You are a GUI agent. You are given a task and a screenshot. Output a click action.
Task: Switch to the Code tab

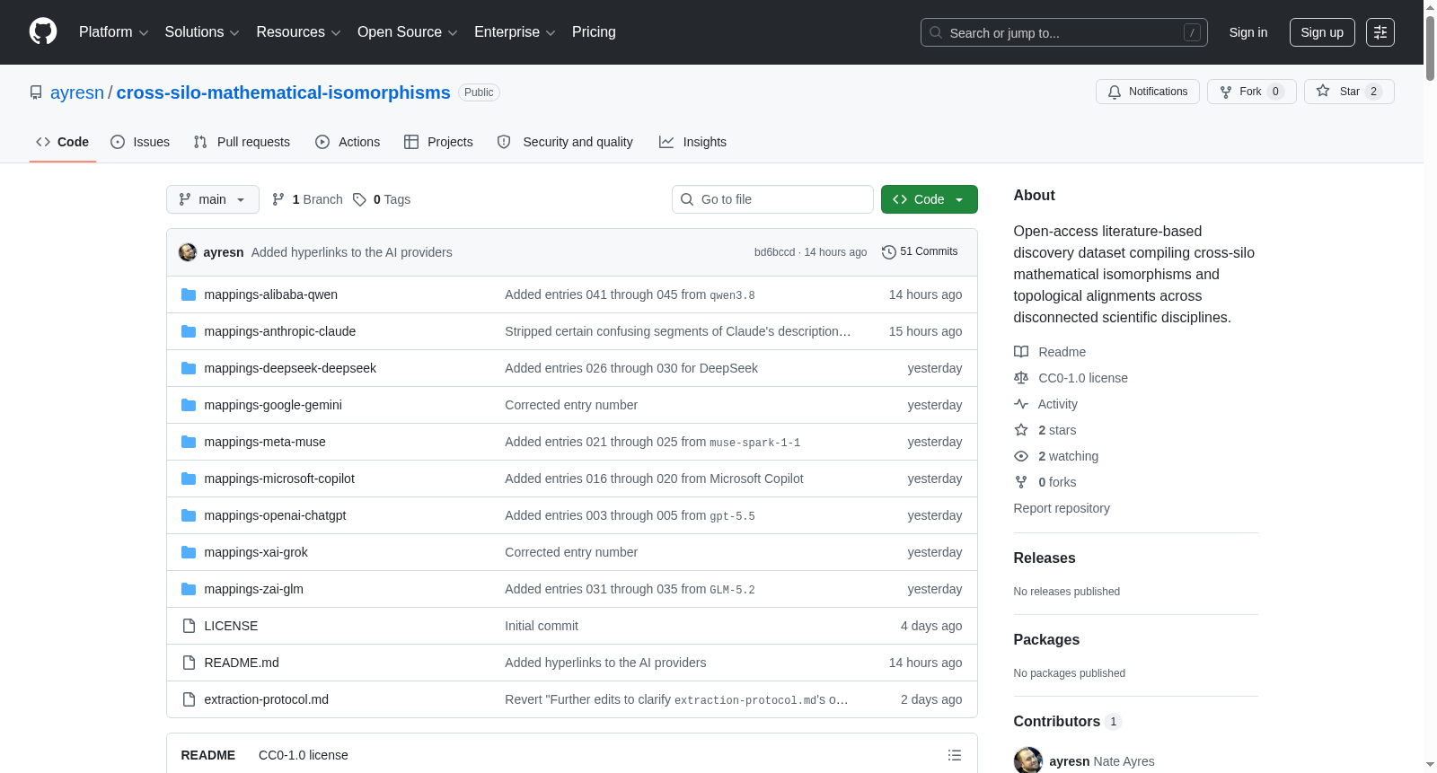[x=63, y=142]
